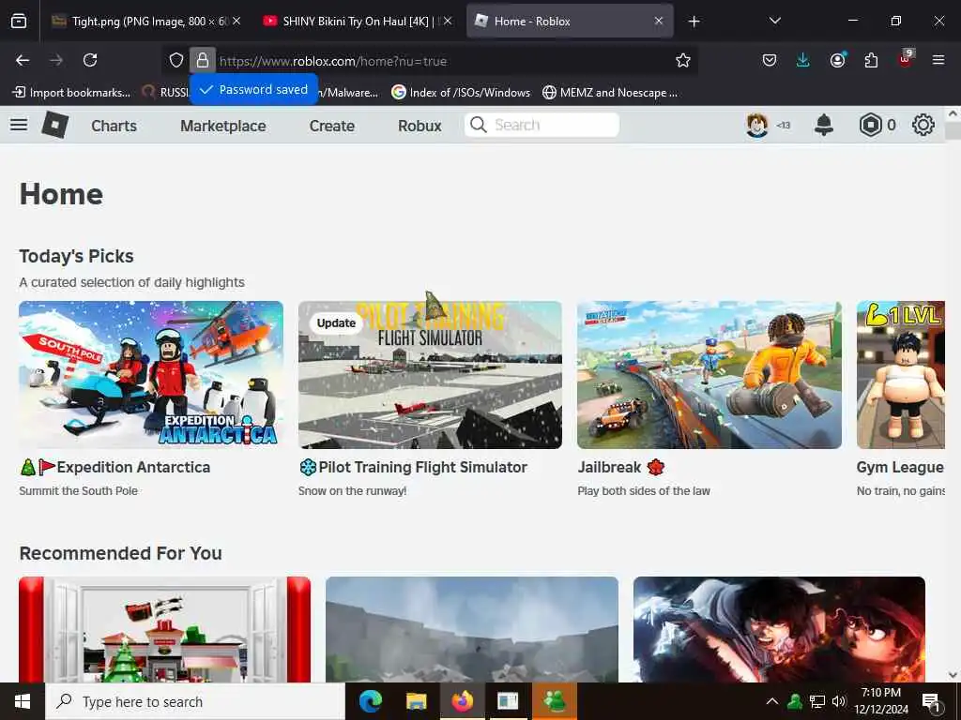
Task: Click the Firefox taskbar icon
Action: pos(462,701)
